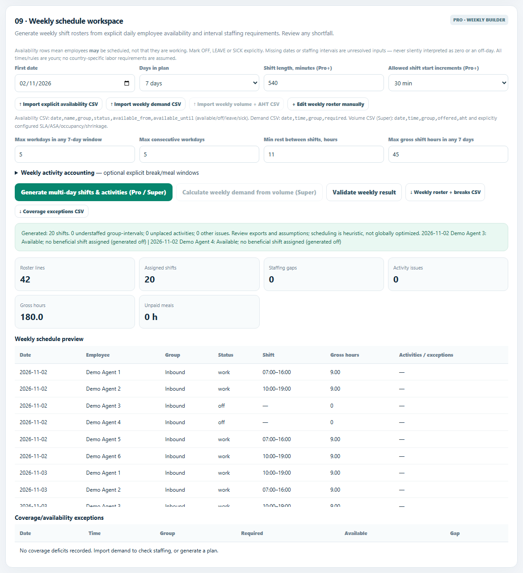Select Demo Agent 1 on 2026-11-03

261,473
